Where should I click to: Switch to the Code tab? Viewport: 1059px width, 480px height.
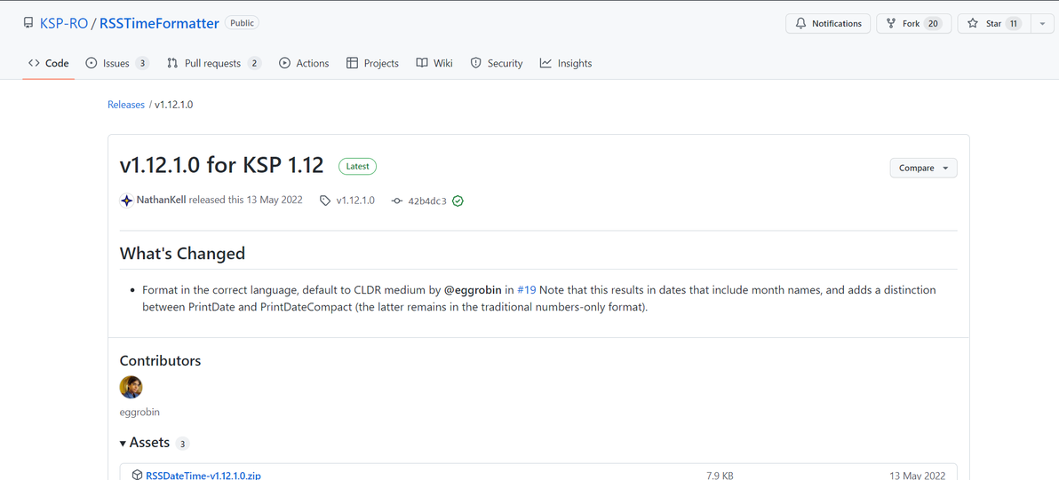point(49,63)
